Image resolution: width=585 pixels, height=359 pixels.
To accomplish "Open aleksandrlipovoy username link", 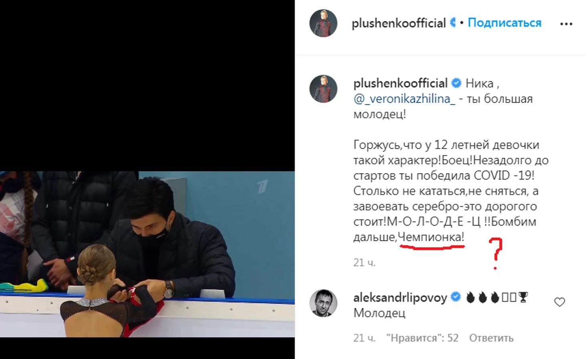I will (400, 298).
